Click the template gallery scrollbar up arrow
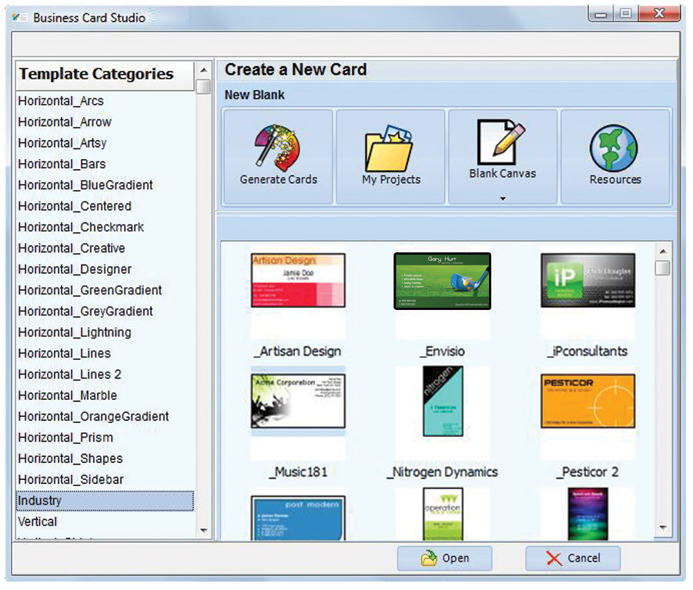The width and height of the screenshot is (693, 590). pyautogui.click(x=662, y=251)
